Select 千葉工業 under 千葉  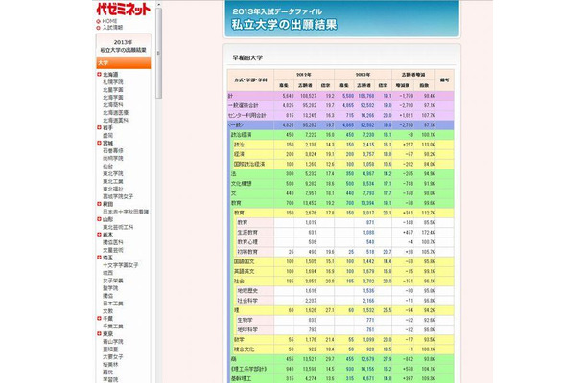tap(113, 326)
